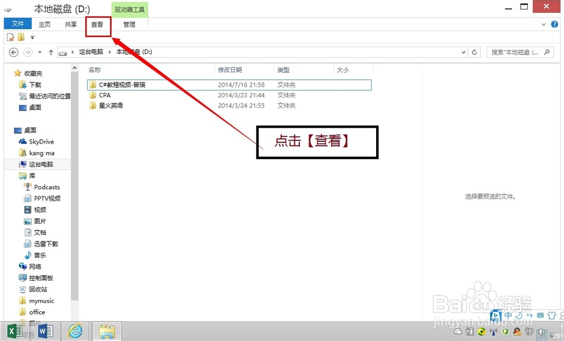Switch to the 管理 ribbon tab
This screenshot has width=564, height=341.
[x=129, y=24]
